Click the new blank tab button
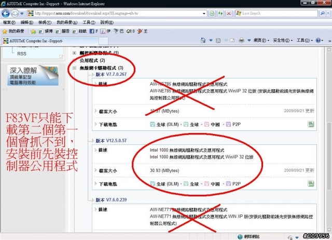The height and width of the screenshot is (240, 332). (103, 41)
